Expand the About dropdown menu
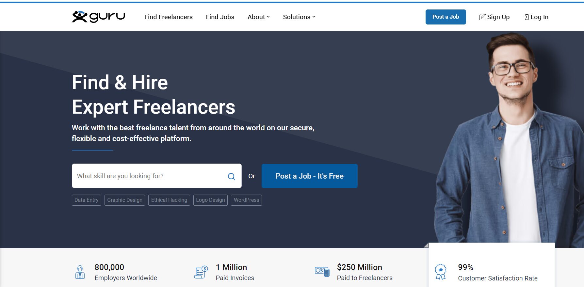The image size is (584, 287). [258, 17]
